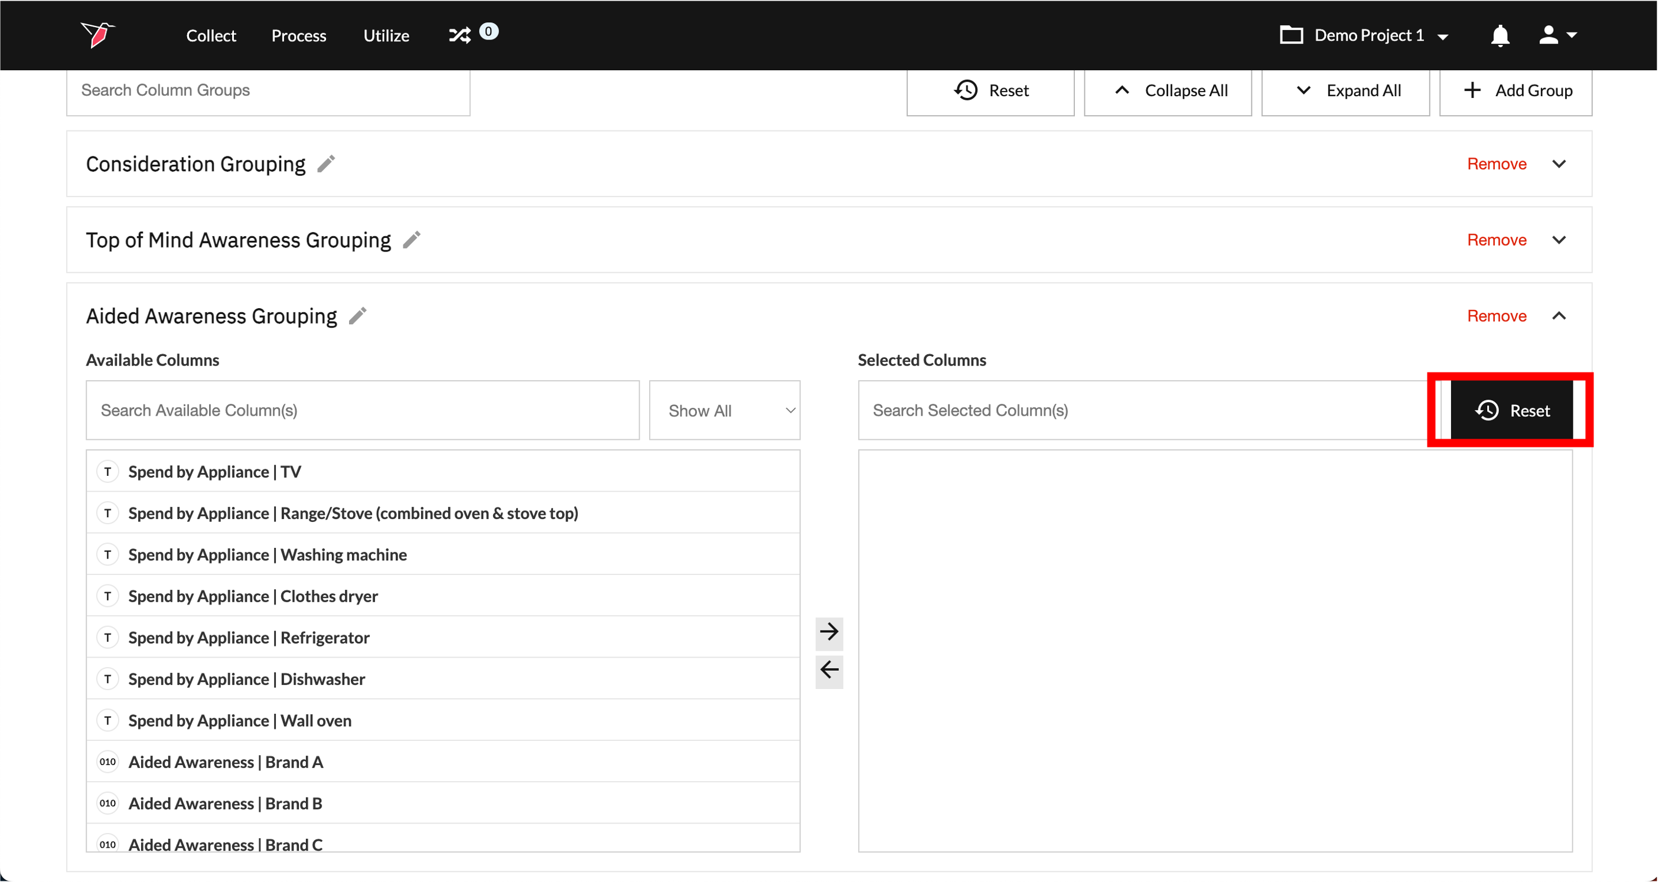Click the Search Available Column(s) field
1659x882 pixels.
point(362,411)
